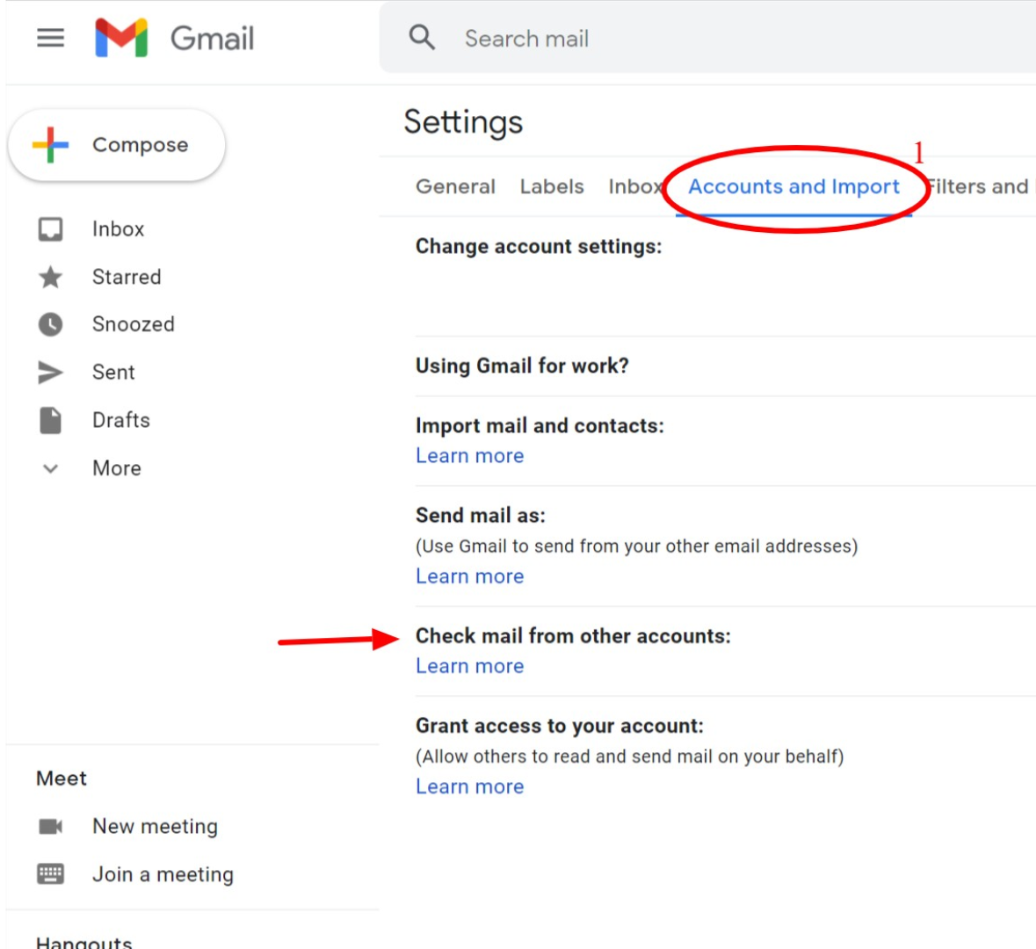Open the Inbox folder label
This screenshot has height=949, width=1036.
(118, 229)
